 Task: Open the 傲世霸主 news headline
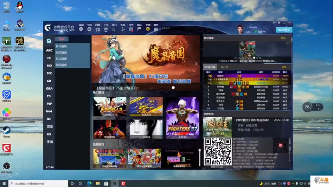pyautogui.click(x=252, y=120)
